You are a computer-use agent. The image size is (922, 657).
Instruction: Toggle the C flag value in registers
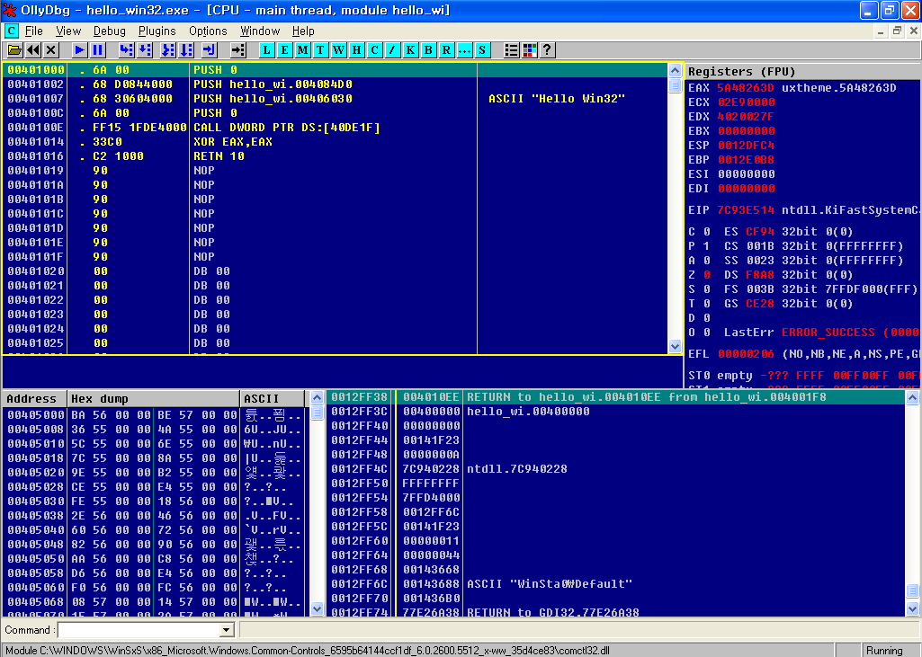coord(706,232)
